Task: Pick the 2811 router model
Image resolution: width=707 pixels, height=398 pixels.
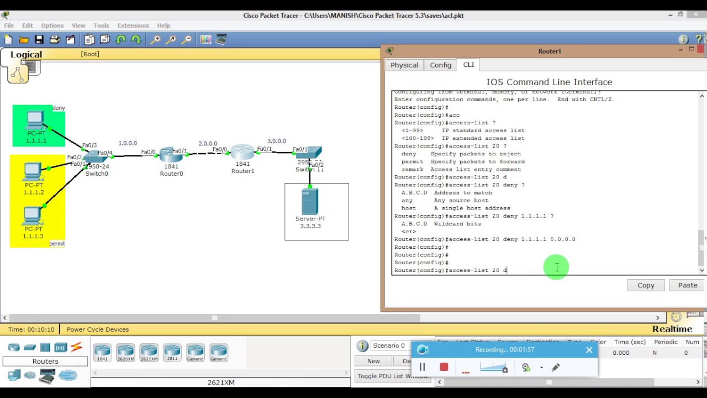Action: point(172,352)
